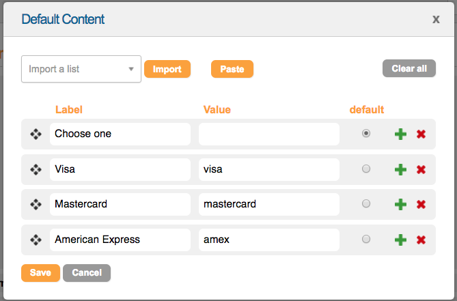Click the drag handle for the Mastercard row

coord(36,204)
